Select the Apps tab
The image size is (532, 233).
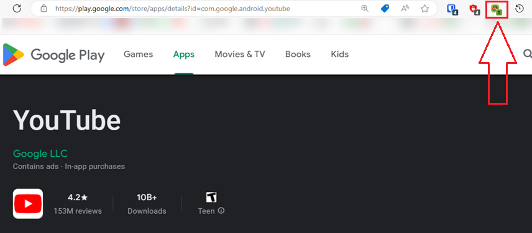pyautogui.click(x=184, y=54)
